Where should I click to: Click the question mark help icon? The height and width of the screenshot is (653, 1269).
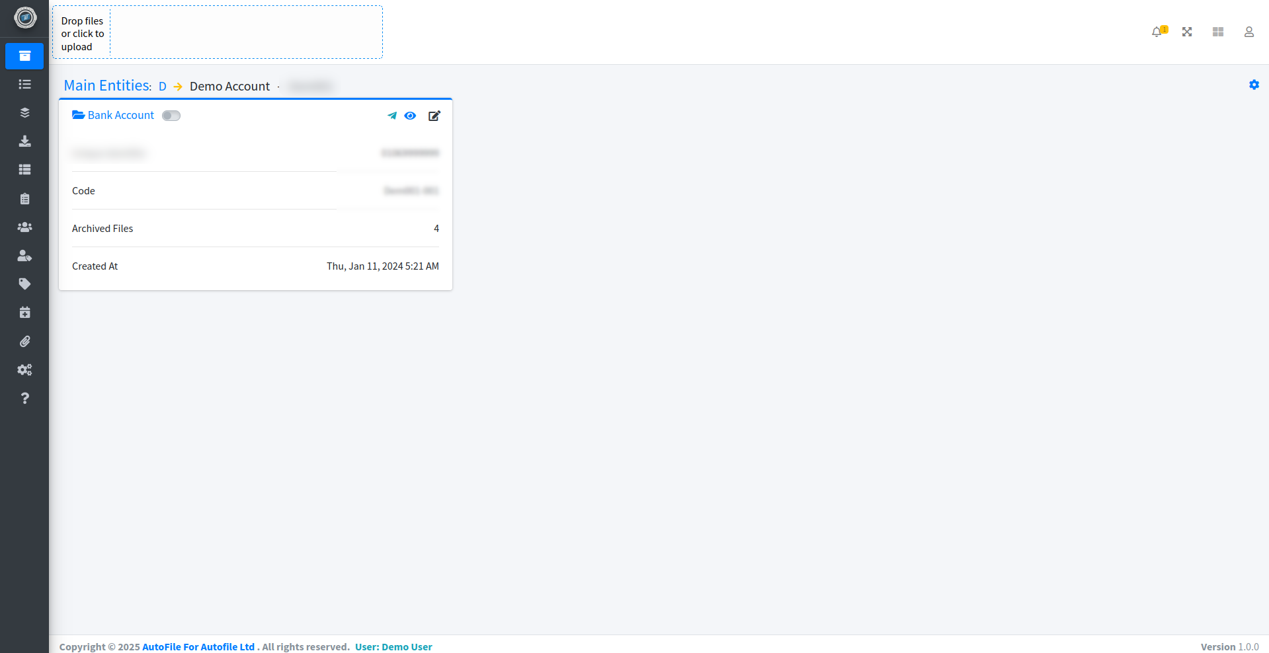pyautogui.click(x=24, y=399)
